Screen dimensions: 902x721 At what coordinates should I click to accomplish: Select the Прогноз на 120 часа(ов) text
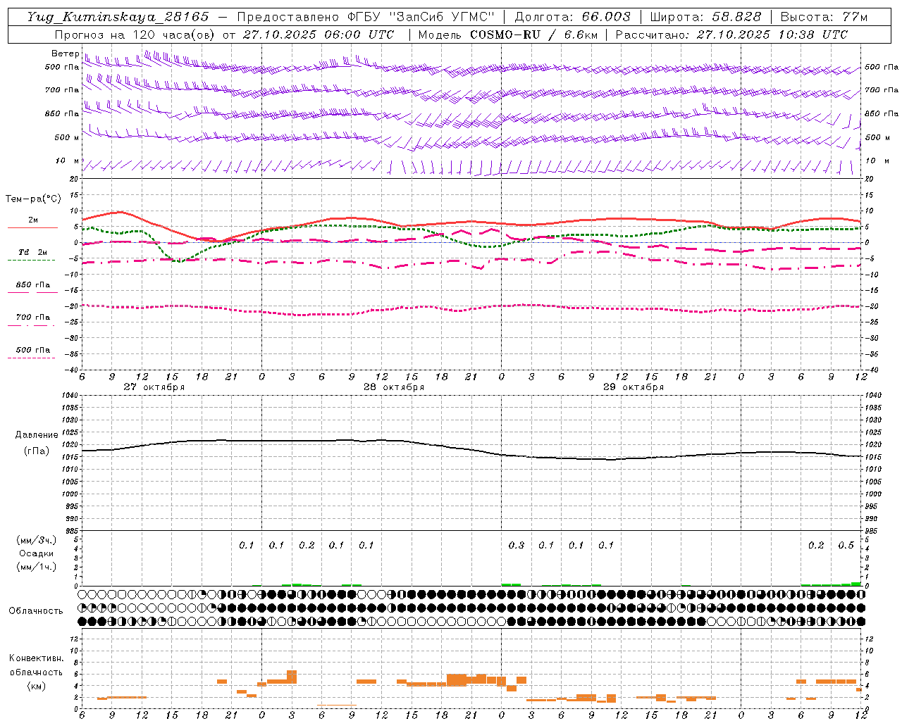[x=135, y=35]
